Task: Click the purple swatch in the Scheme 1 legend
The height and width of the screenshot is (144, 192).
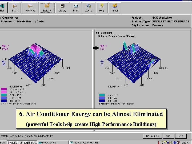Action: click(4, 89)
